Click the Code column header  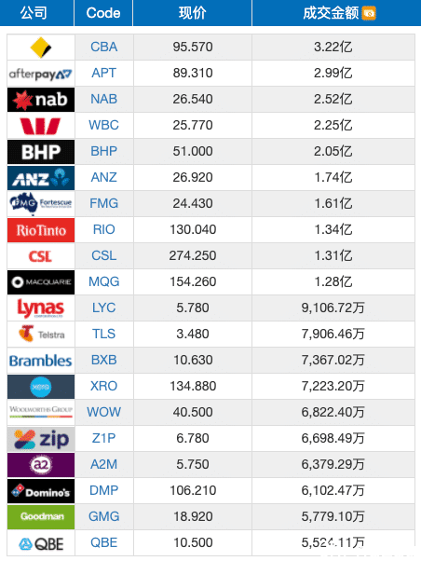point(103,13)
